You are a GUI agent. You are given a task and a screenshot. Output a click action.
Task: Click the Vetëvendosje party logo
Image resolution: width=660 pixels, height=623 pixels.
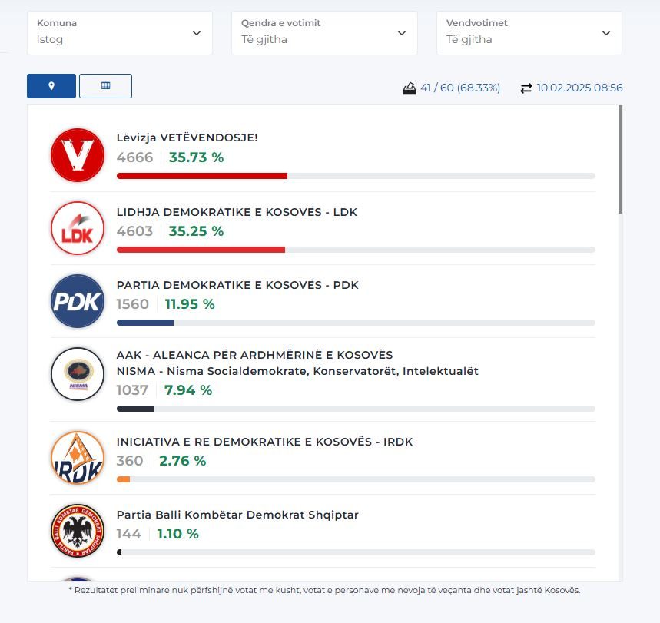(x=78, y=155)
